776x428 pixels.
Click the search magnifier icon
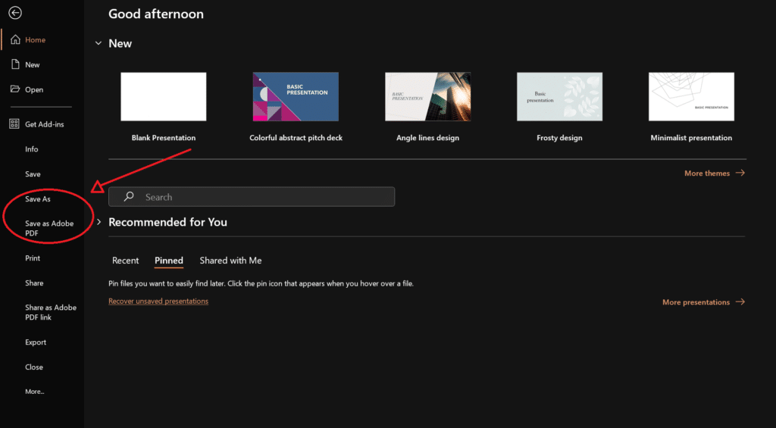pyautogui.click(x=129, y=196)
